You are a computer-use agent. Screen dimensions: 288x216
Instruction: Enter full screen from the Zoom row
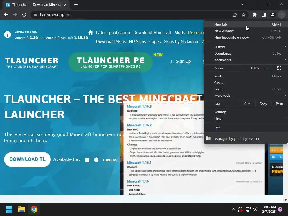tap(279, 68)
